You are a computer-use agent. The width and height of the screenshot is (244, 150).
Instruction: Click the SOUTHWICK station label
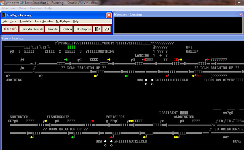pyautogui.click(x=19, y=117)
